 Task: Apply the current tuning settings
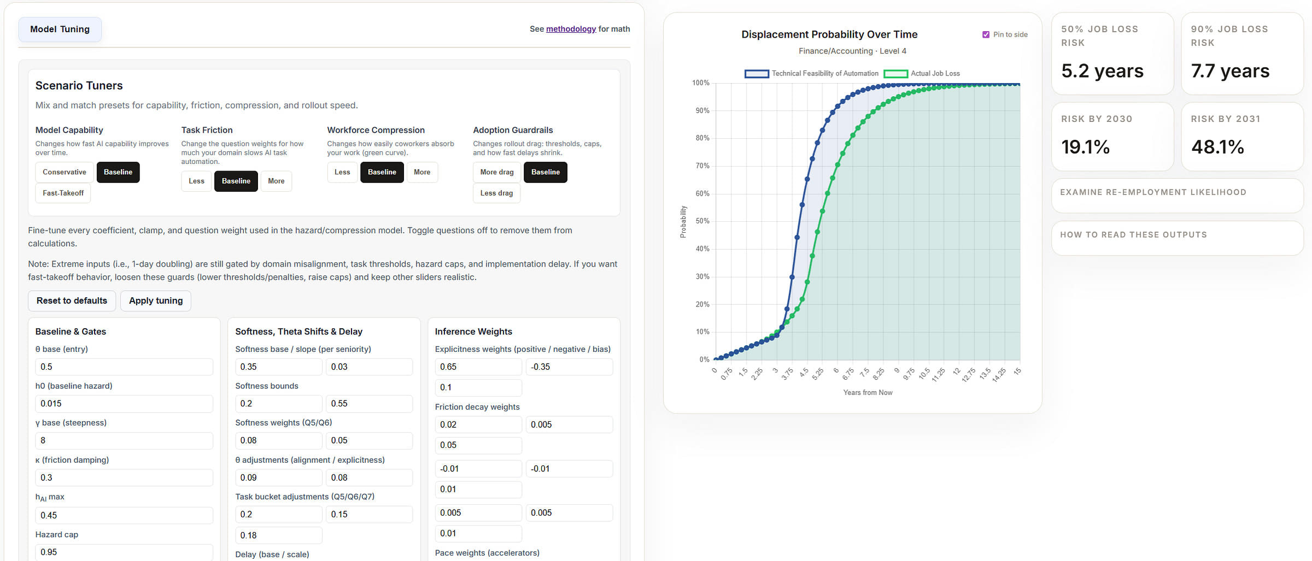tap(156, 300)
